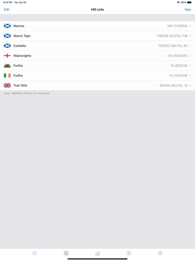The image size is (195, 261).
Task: Expand the Munro Tops row chevron
Action: (190, 36)
